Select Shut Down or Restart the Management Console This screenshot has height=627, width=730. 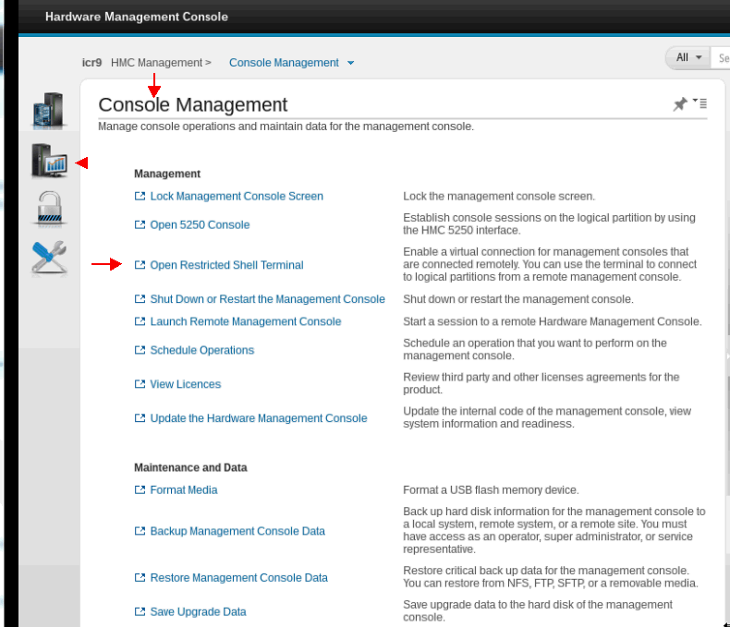click(267, 299)
